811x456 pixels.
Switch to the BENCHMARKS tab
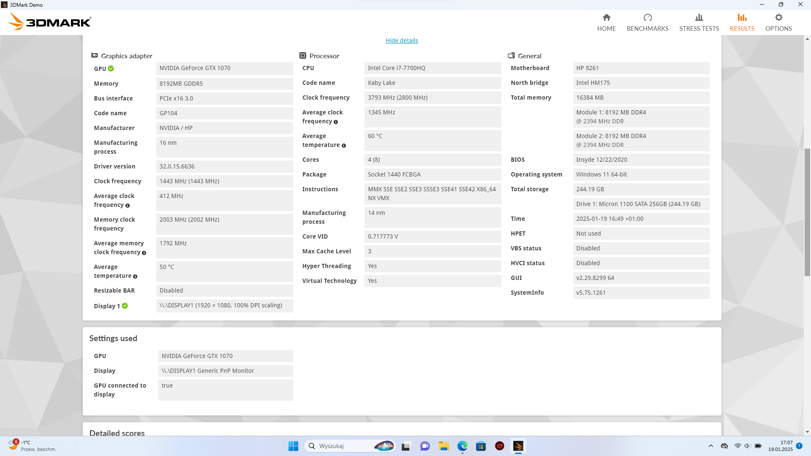coord(647,22)
